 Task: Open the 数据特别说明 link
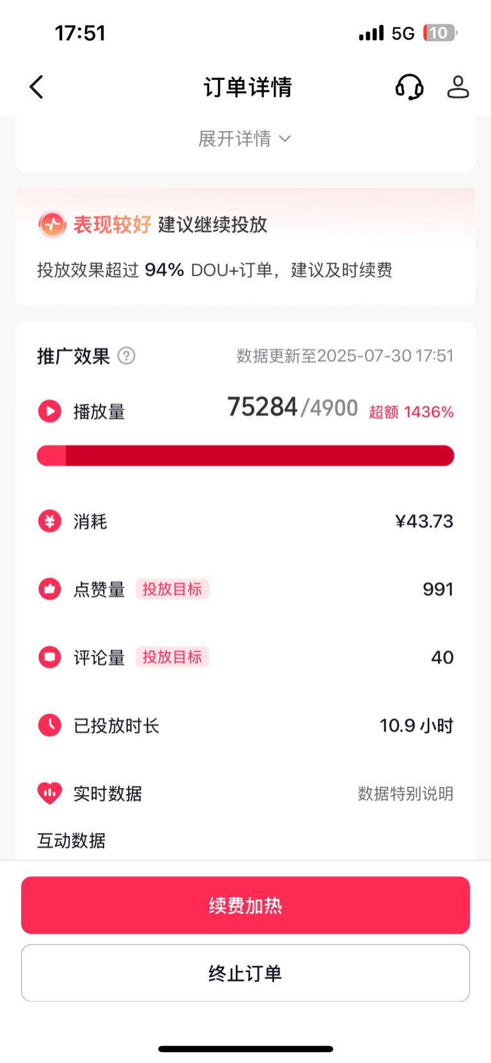[x=405, y=793]
